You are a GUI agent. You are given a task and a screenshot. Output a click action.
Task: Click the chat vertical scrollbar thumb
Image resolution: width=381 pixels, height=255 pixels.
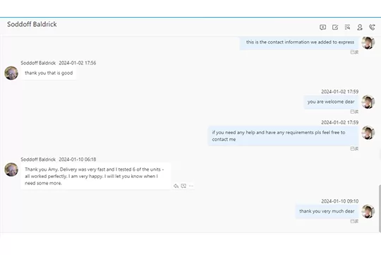380,208
